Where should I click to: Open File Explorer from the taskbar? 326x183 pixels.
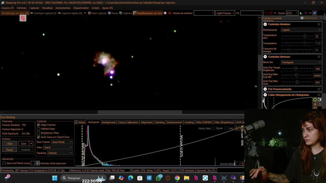(x=186, y=178)
